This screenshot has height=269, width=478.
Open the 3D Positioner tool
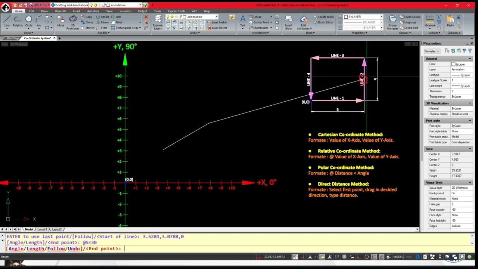tap(73, 22)
